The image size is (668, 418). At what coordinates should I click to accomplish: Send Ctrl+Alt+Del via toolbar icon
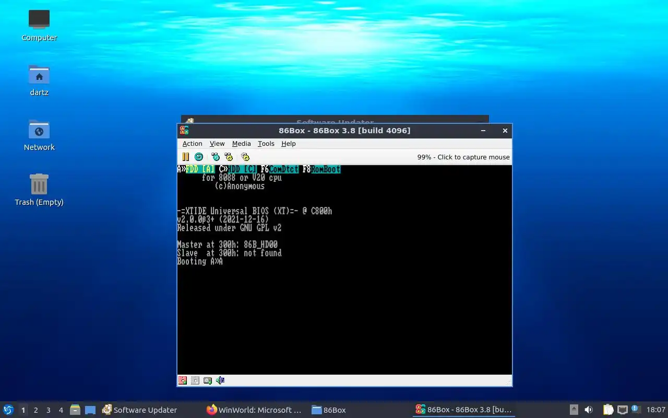[x=216, y=157]
